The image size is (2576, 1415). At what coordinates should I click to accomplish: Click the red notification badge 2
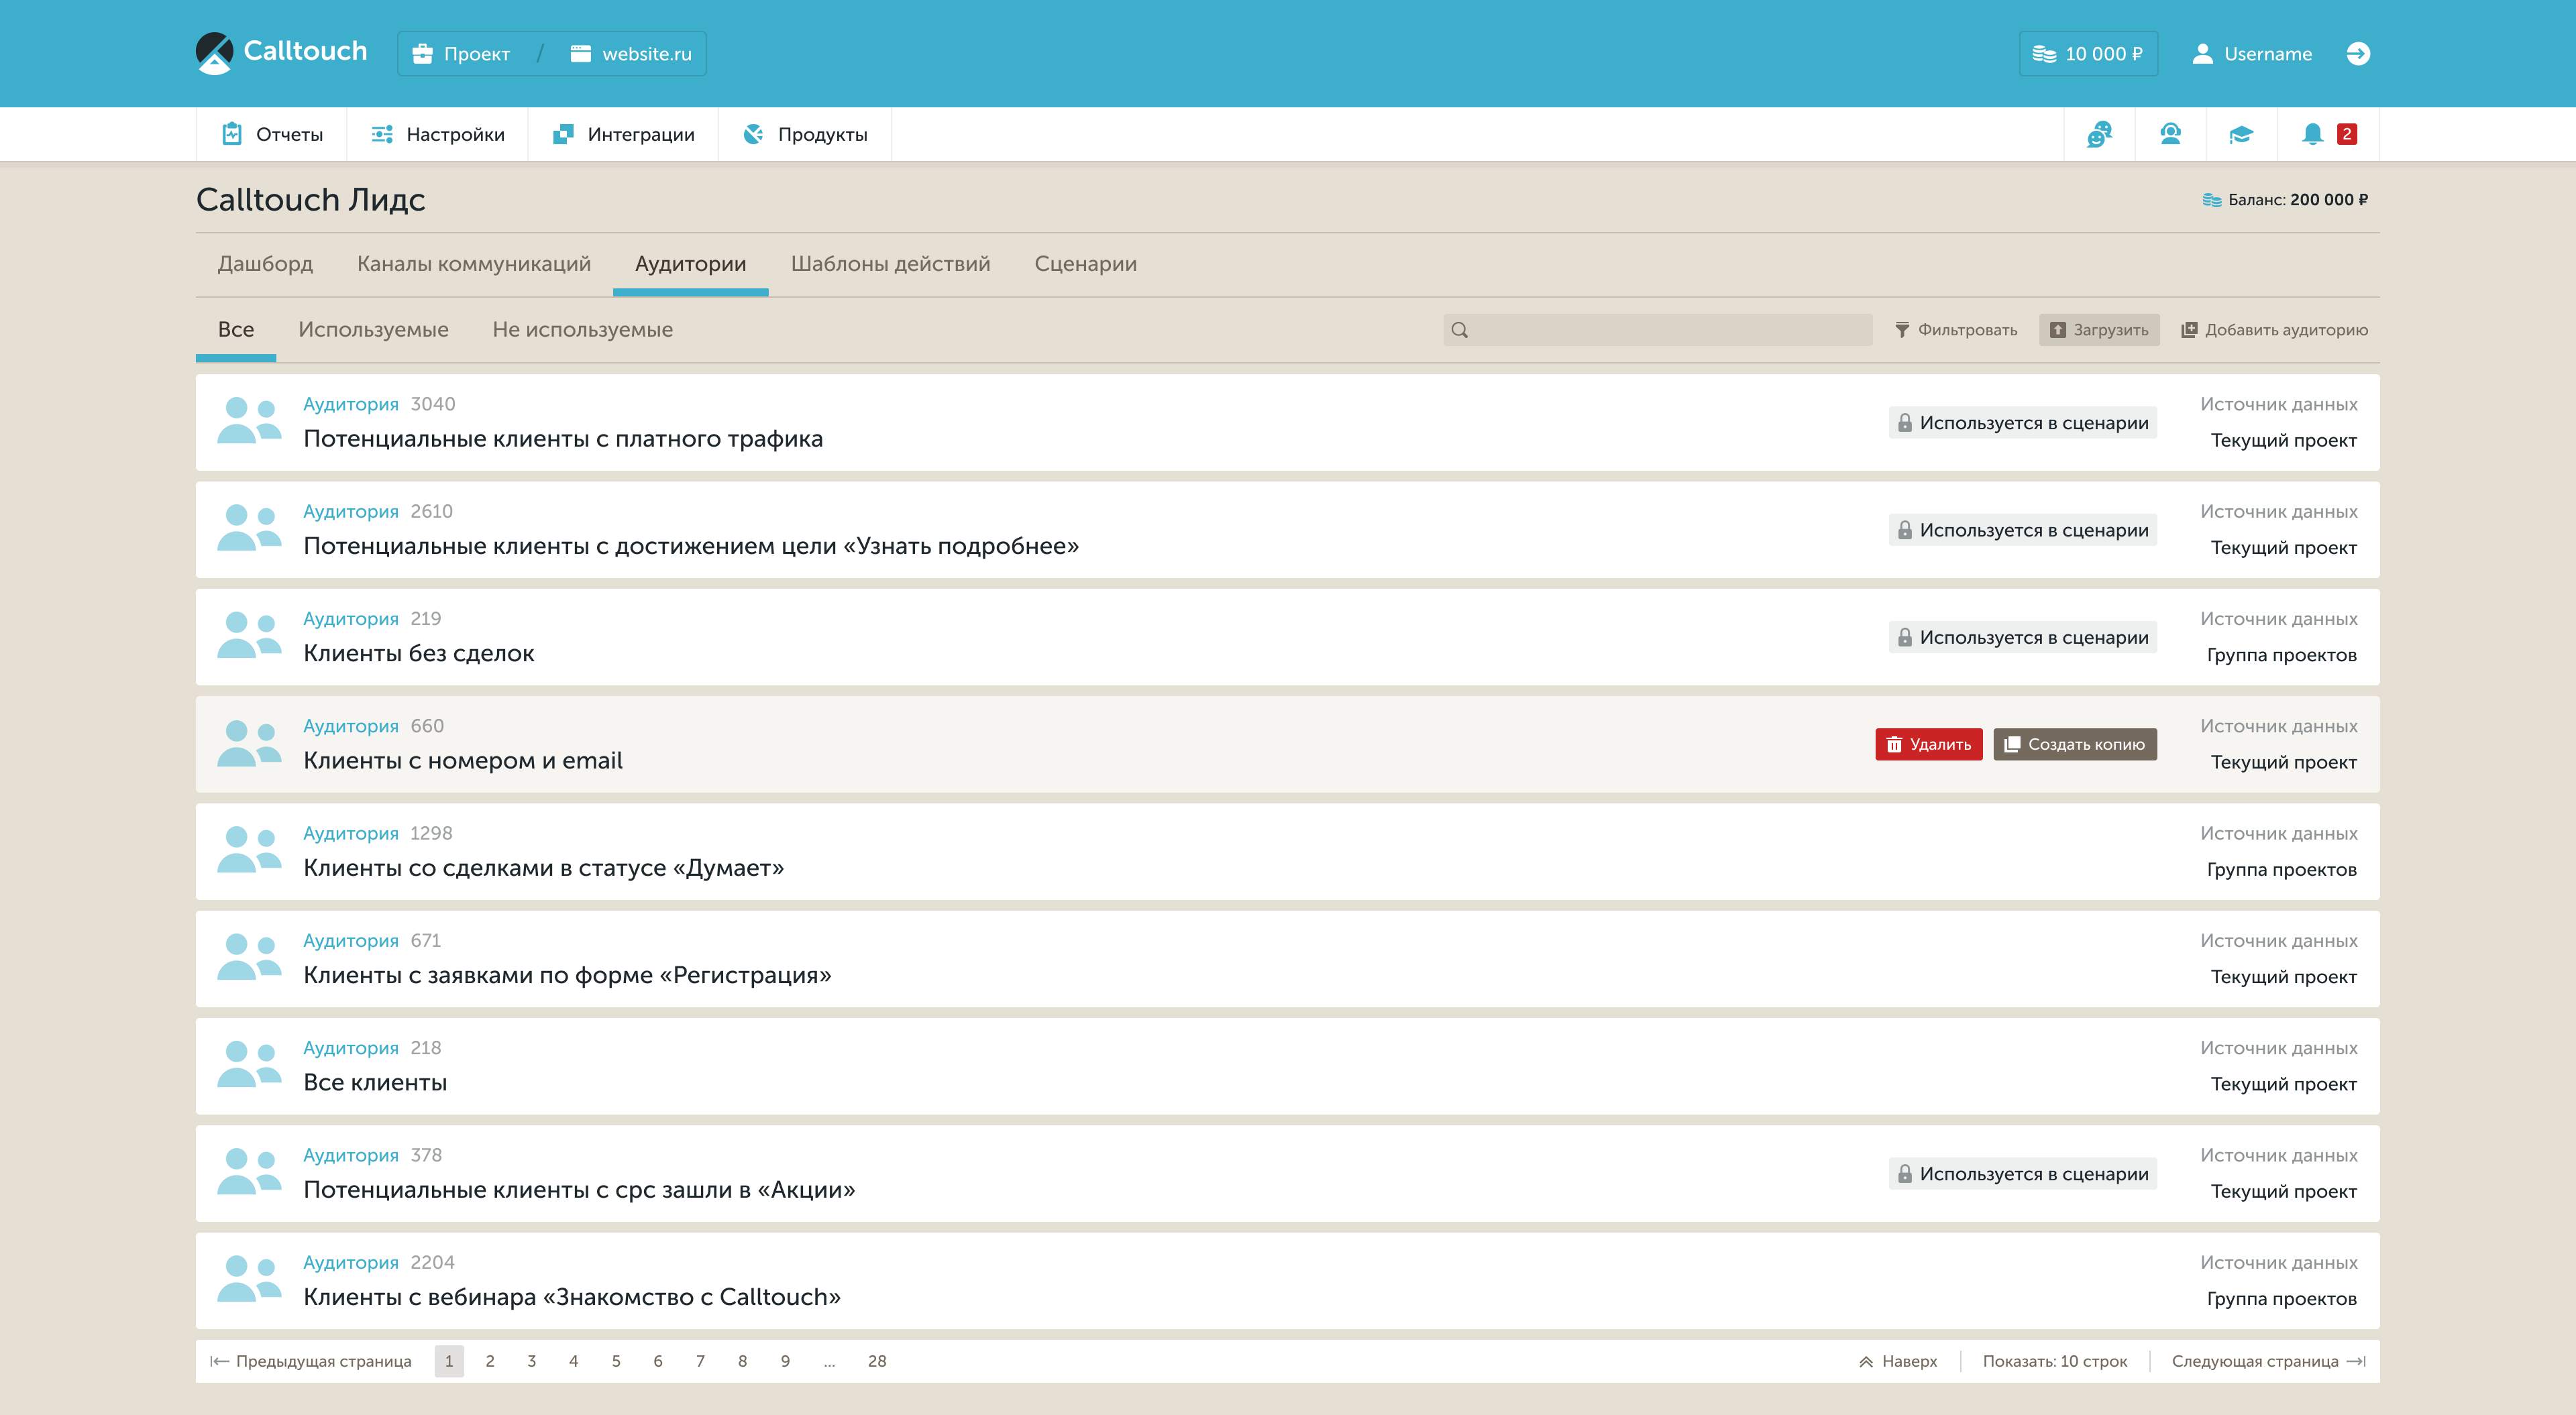click(2347, 134)
